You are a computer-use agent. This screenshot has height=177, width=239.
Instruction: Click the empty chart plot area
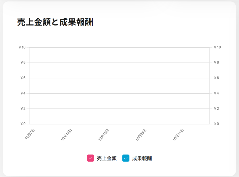tap(119, 86)
